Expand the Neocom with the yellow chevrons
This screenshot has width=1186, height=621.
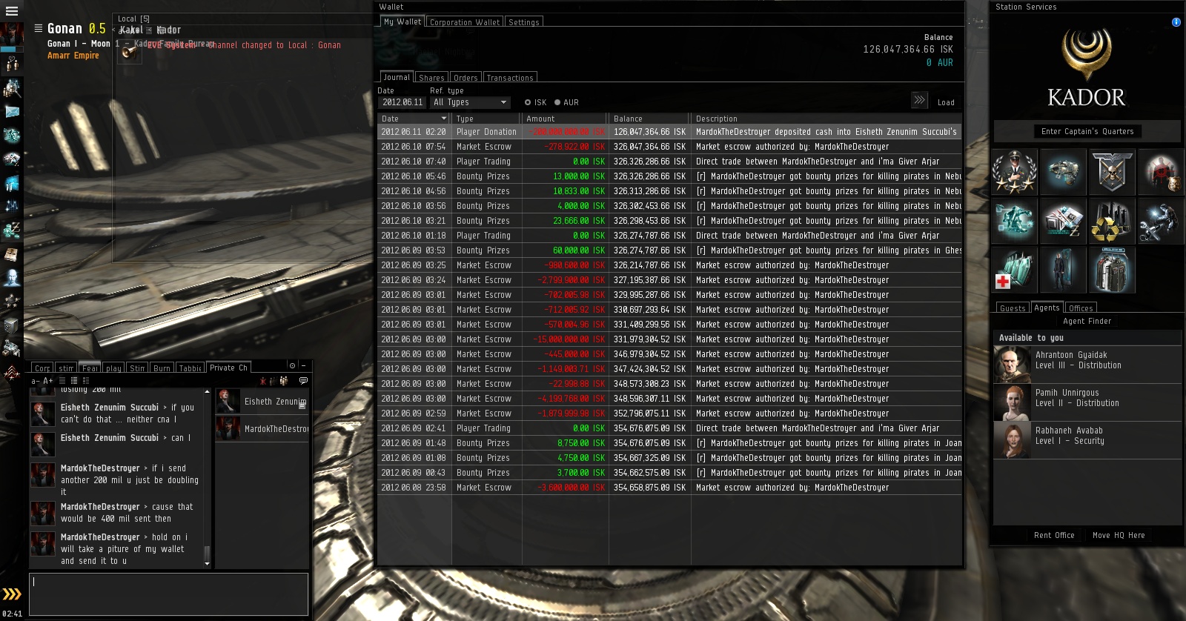(x=12, y=594)
